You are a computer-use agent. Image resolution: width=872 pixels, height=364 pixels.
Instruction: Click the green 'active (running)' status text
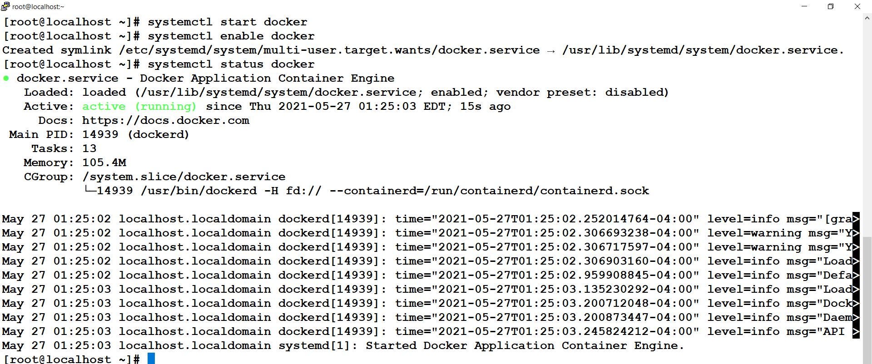click(x=139, y=107)
